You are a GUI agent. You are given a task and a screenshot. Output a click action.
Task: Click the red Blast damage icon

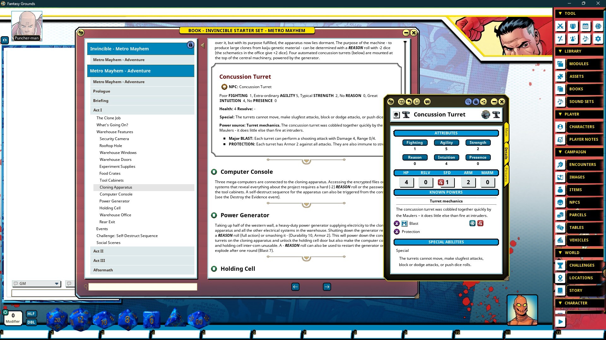click(480, 224)
